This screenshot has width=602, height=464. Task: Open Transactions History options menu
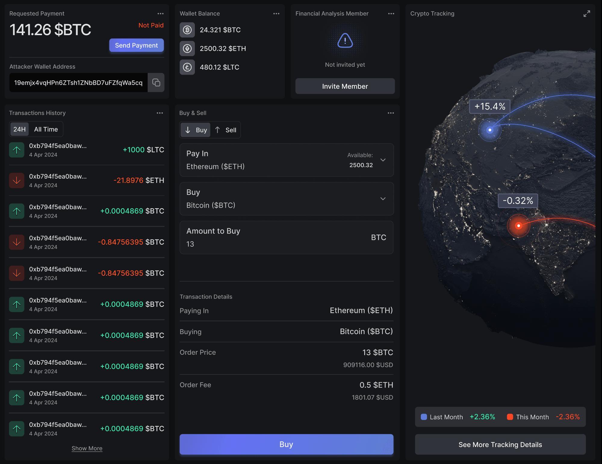coord(160,113)
